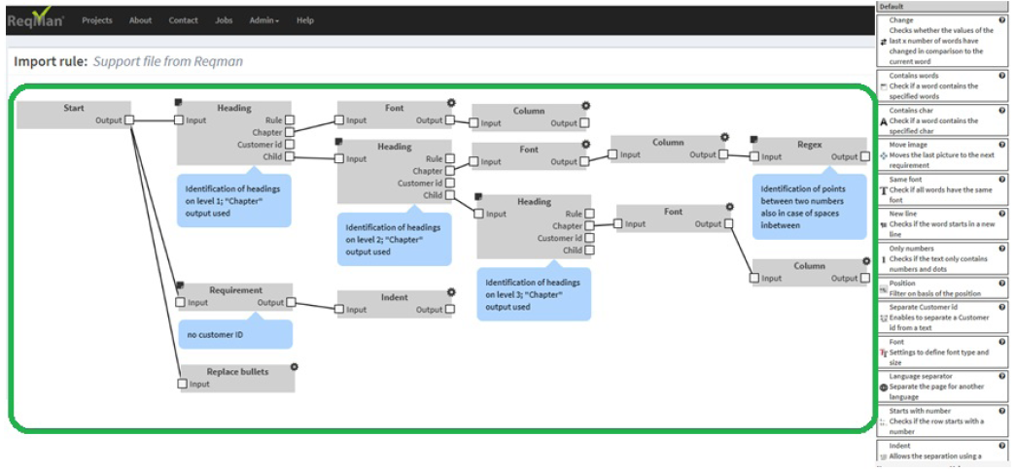Click 'Support file from Reqman' rule title
Screen dimensions: 1015x471
point(168,62)
